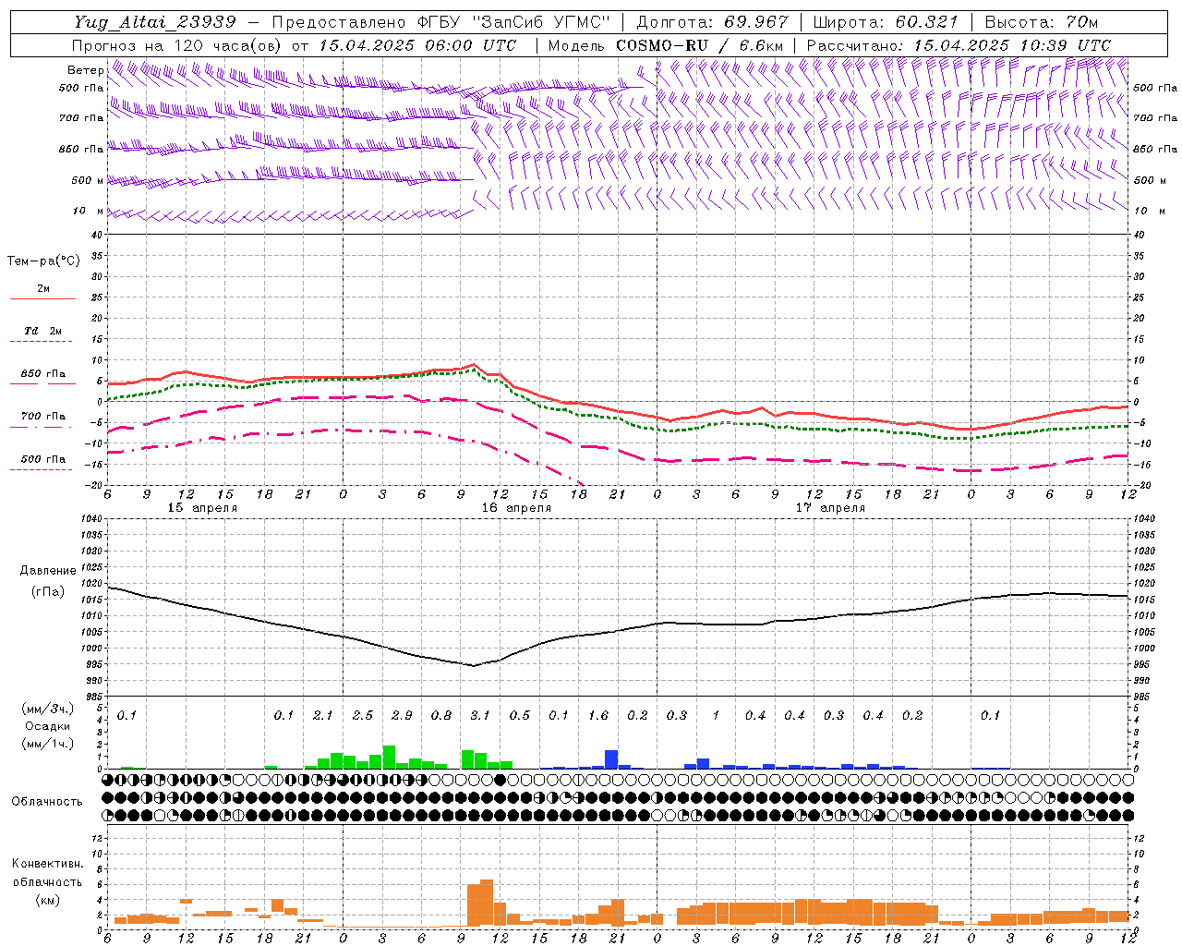The height and width of the screenshot is (946, 1182).
Task: Click the Td 2м dew point legend entry
Action: point(43,331)
